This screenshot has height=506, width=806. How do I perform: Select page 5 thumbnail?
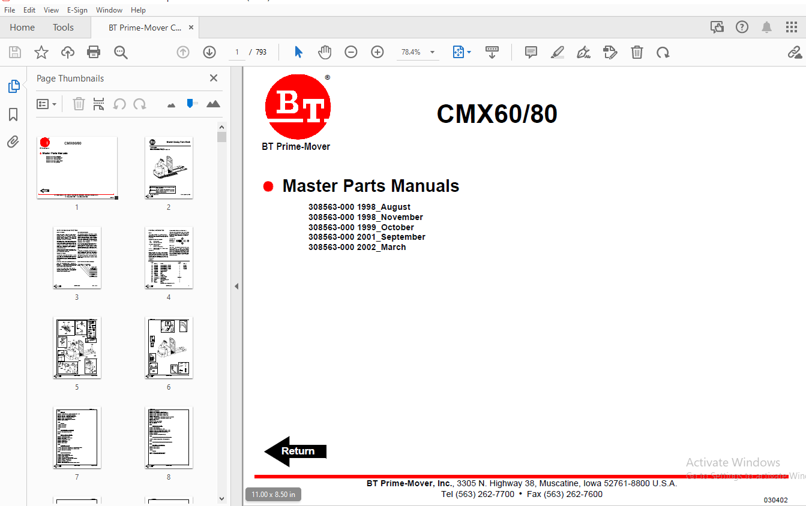click(77, 348)
